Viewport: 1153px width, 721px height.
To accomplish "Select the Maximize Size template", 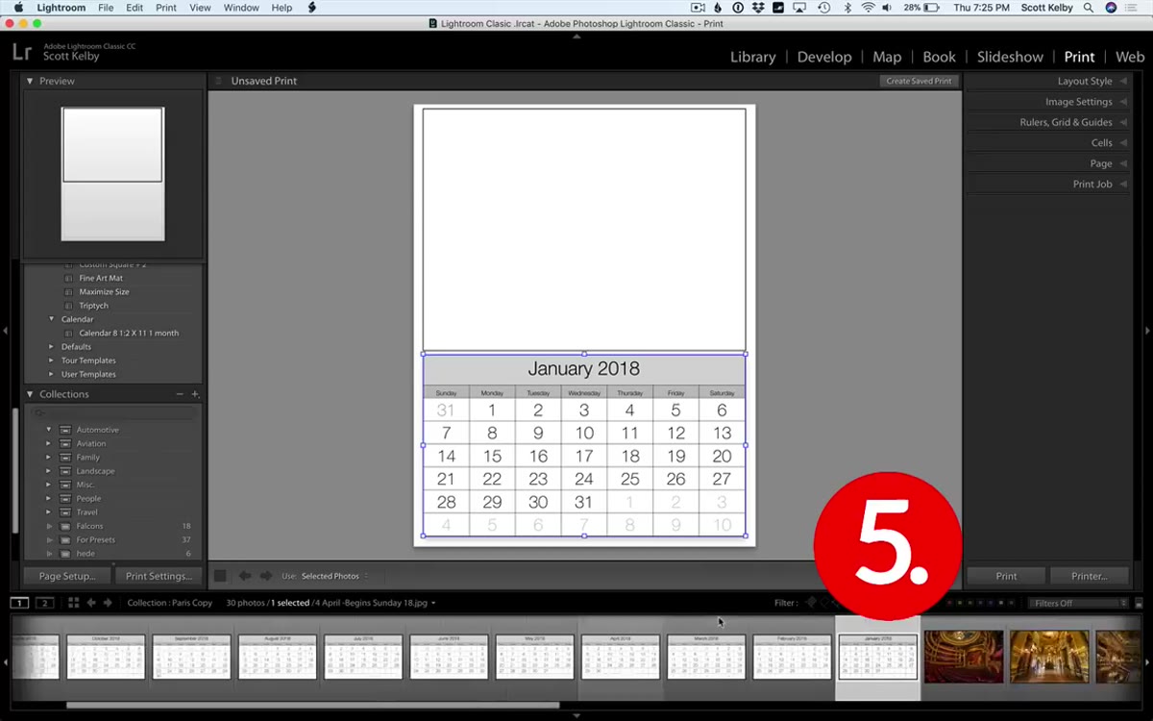I will (x=104, y=291).
